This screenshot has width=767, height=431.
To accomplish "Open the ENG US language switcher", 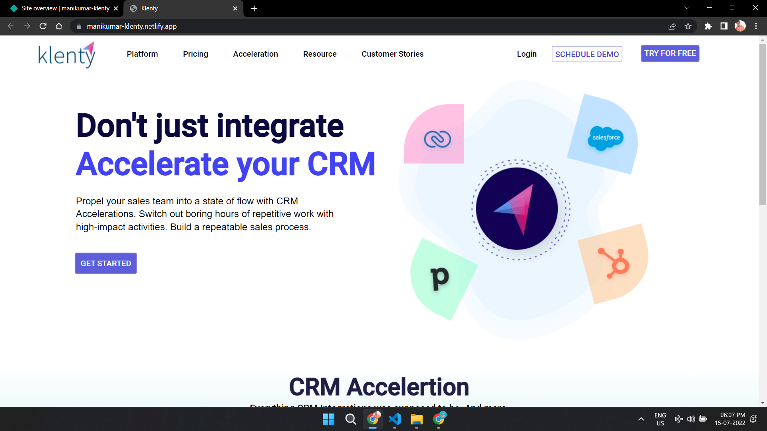I will (660, 419).
